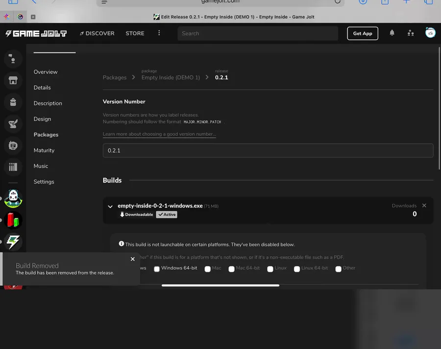The width and height of the screenshot is (441, 349).
Task: Go to Discover
Action: coord(97,33)
